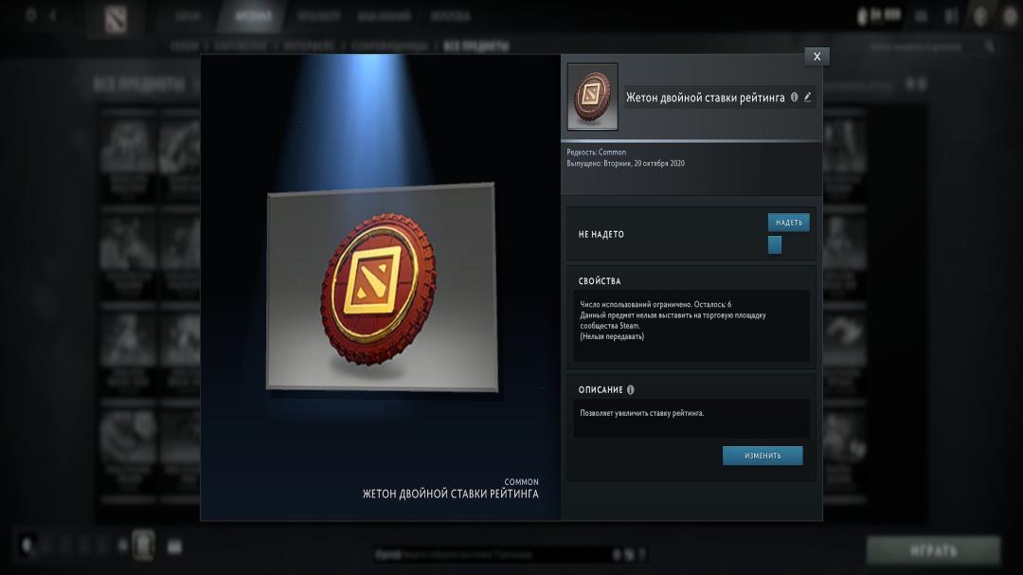Open info icon beside item name
1023x575 pixels.
click(794, 97)
